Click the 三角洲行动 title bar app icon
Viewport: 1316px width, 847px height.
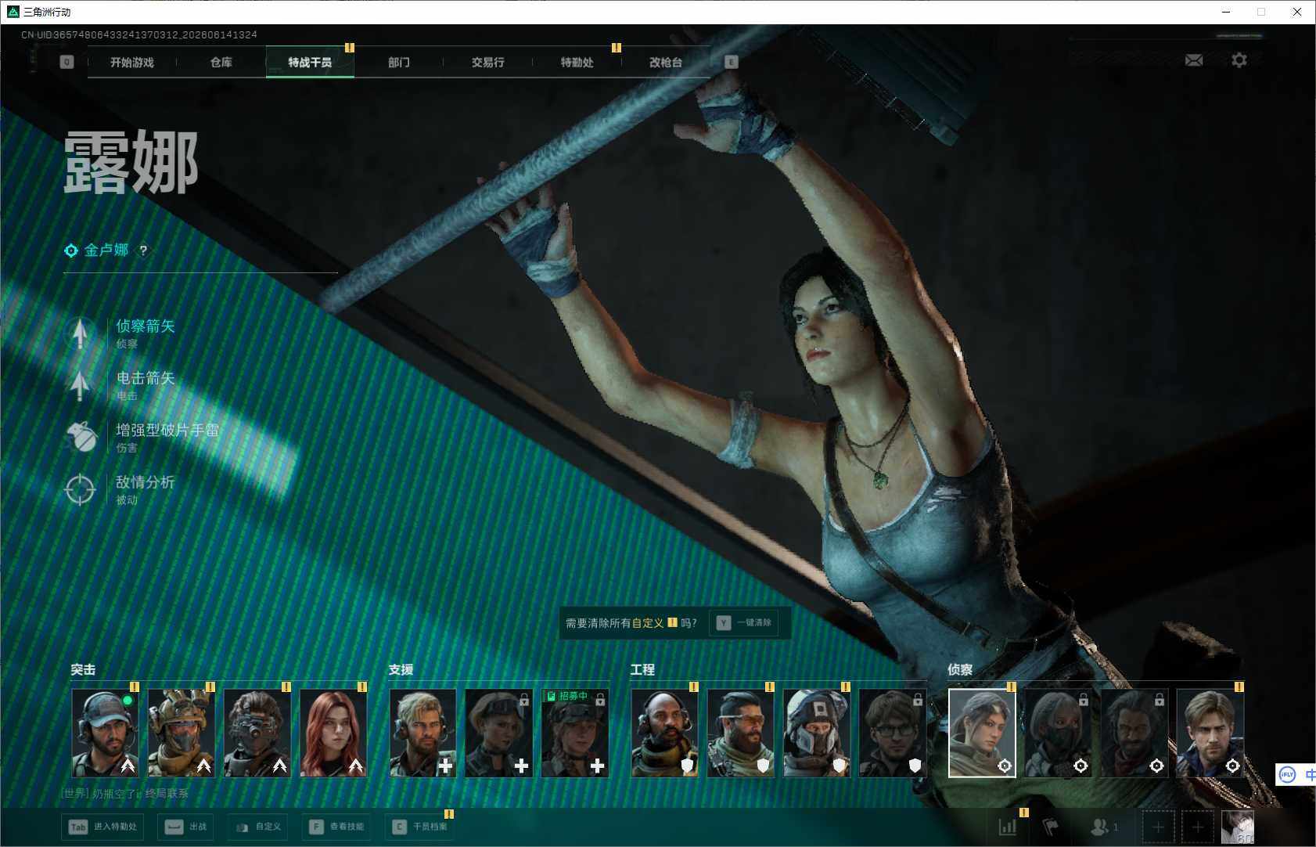[13, 12]
